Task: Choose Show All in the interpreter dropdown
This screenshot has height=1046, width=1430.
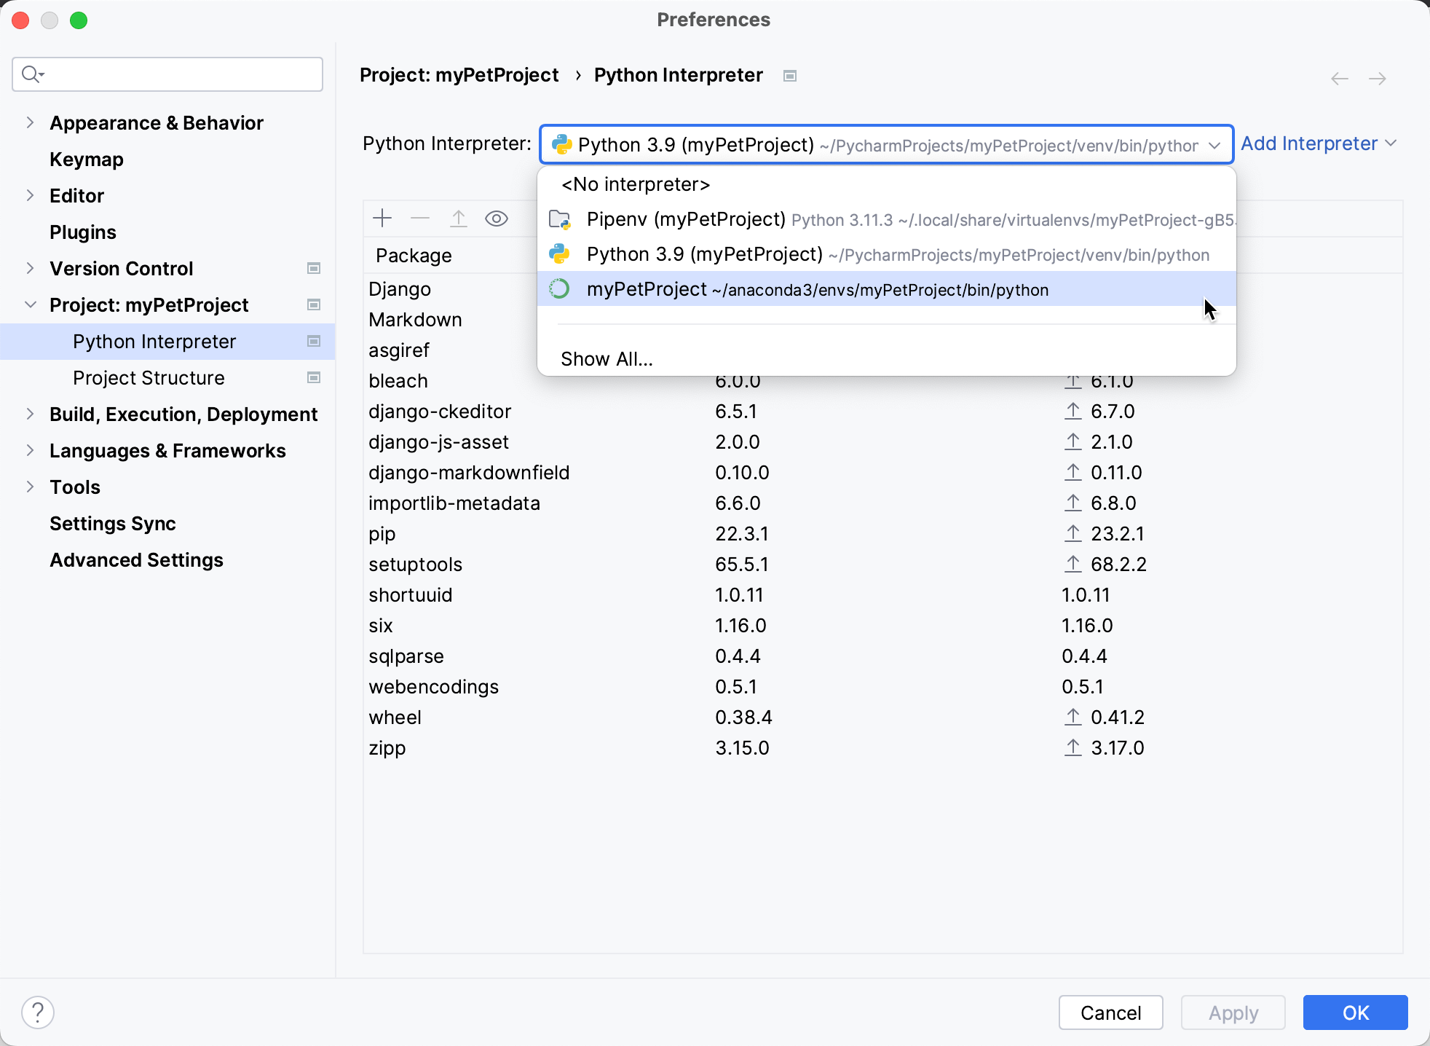Action: point(606,358)
